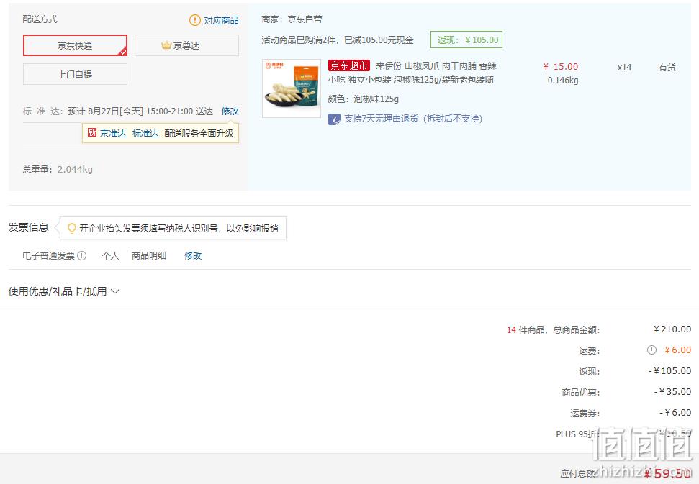The width and height of the screenshot is (699, 484).
Task: Open 支持7天无理由退货 link
Action: [413, 119]
